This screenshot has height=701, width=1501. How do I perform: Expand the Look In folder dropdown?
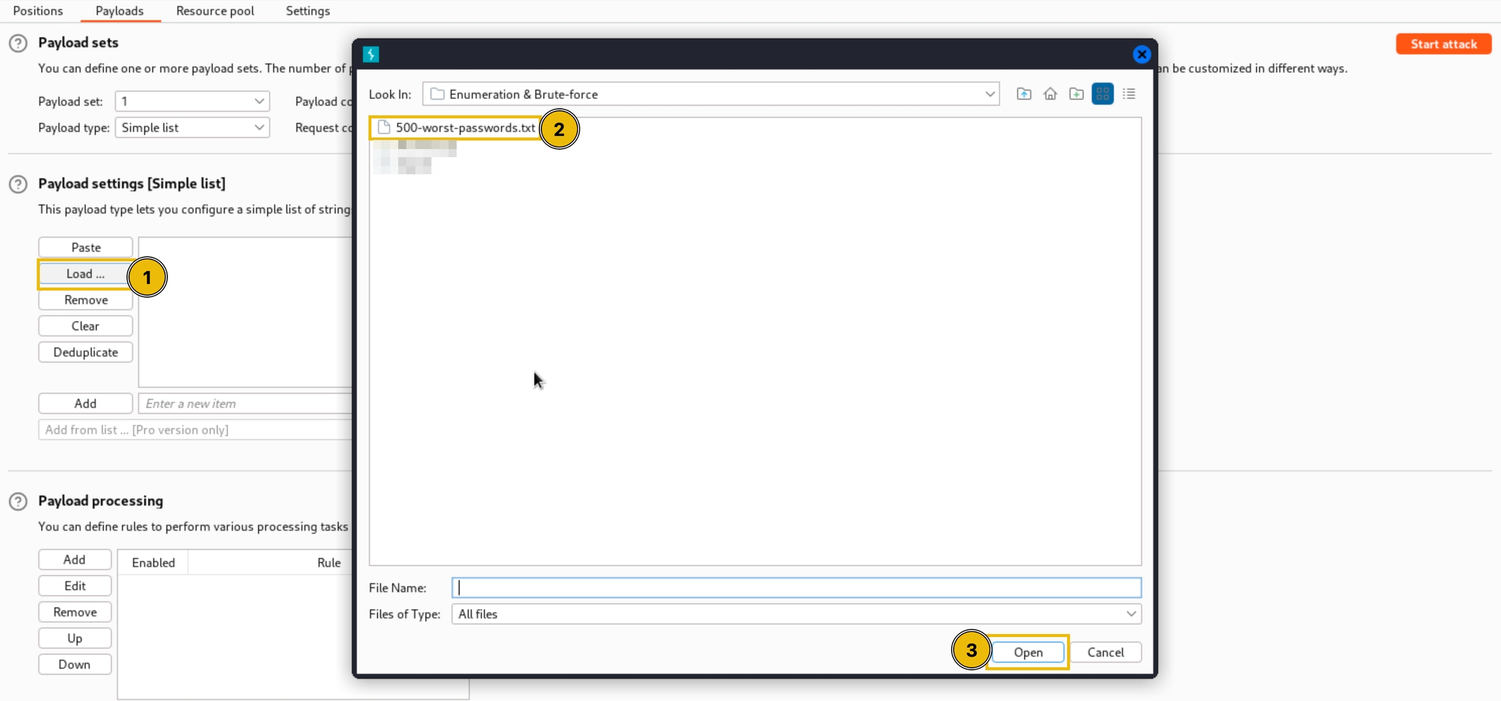click(x=990, y=94)
